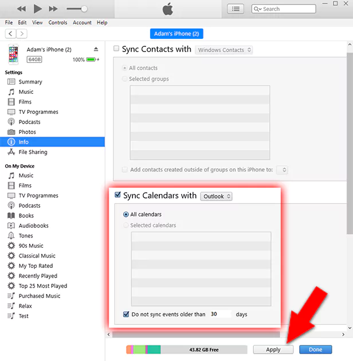
Task: Click the list view icon beside search
Action: coord(236,9)
